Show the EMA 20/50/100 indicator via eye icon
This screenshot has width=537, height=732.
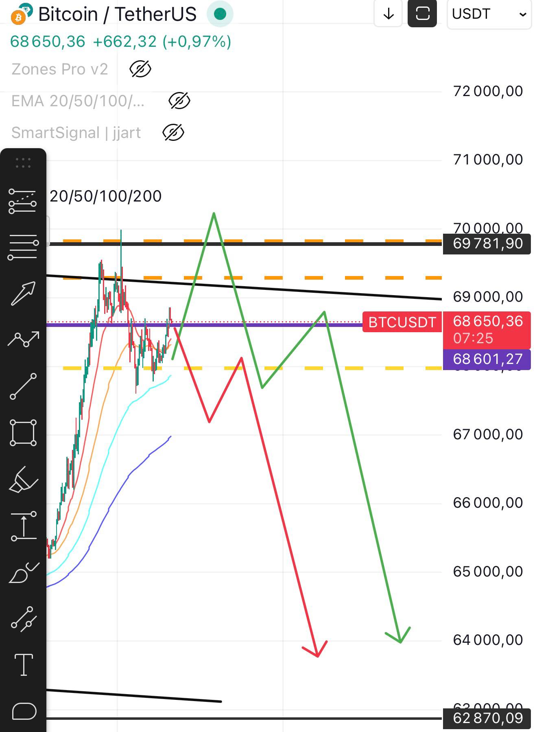[179, 101]
